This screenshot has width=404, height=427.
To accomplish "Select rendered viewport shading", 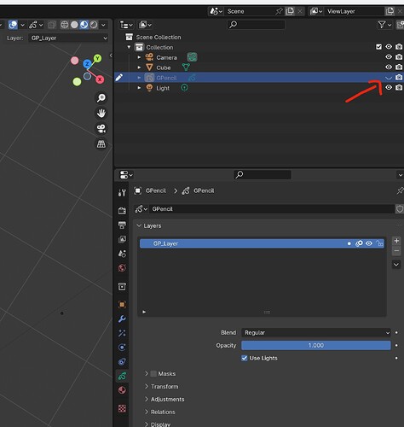I will [94, 25].
